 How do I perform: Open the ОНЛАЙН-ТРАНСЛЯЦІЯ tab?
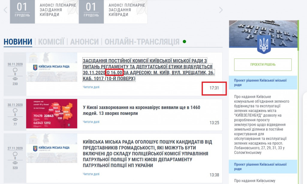pos(142,42)
